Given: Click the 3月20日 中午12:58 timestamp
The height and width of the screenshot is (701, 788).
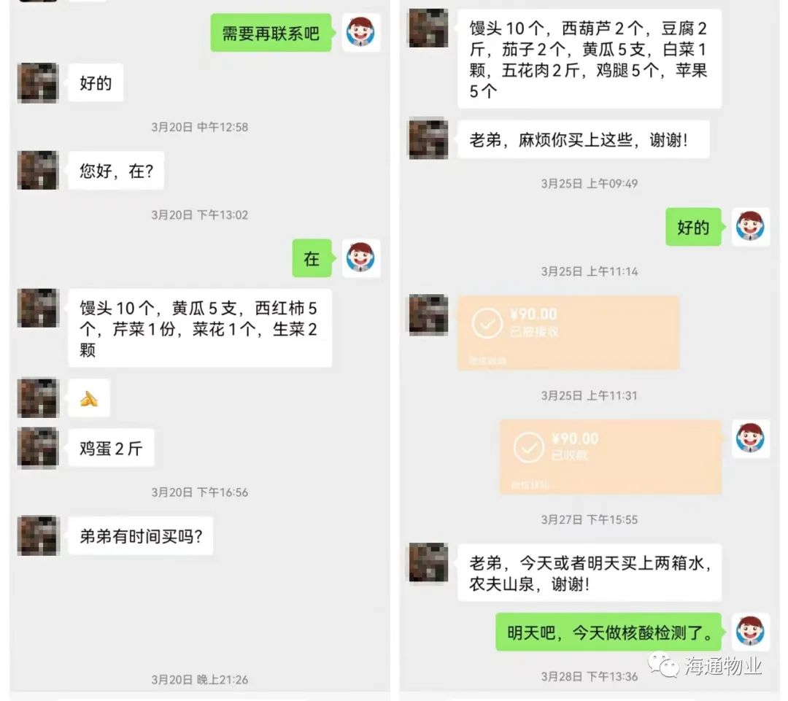Looking at the screenshot, I should tap(199, 127).
